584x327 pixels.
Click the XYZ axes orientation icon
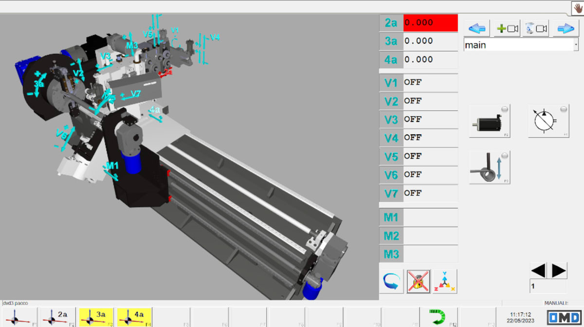[445, 282]
